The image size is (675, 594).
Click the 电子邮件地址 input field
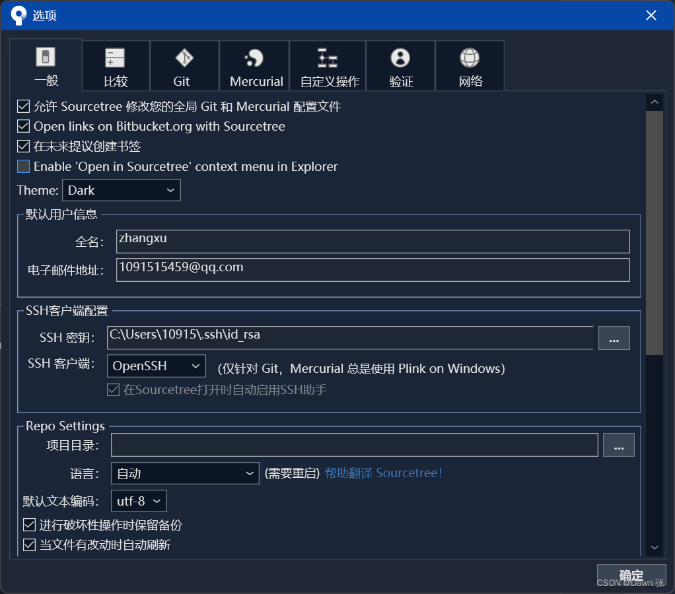[x=373, y=269]
